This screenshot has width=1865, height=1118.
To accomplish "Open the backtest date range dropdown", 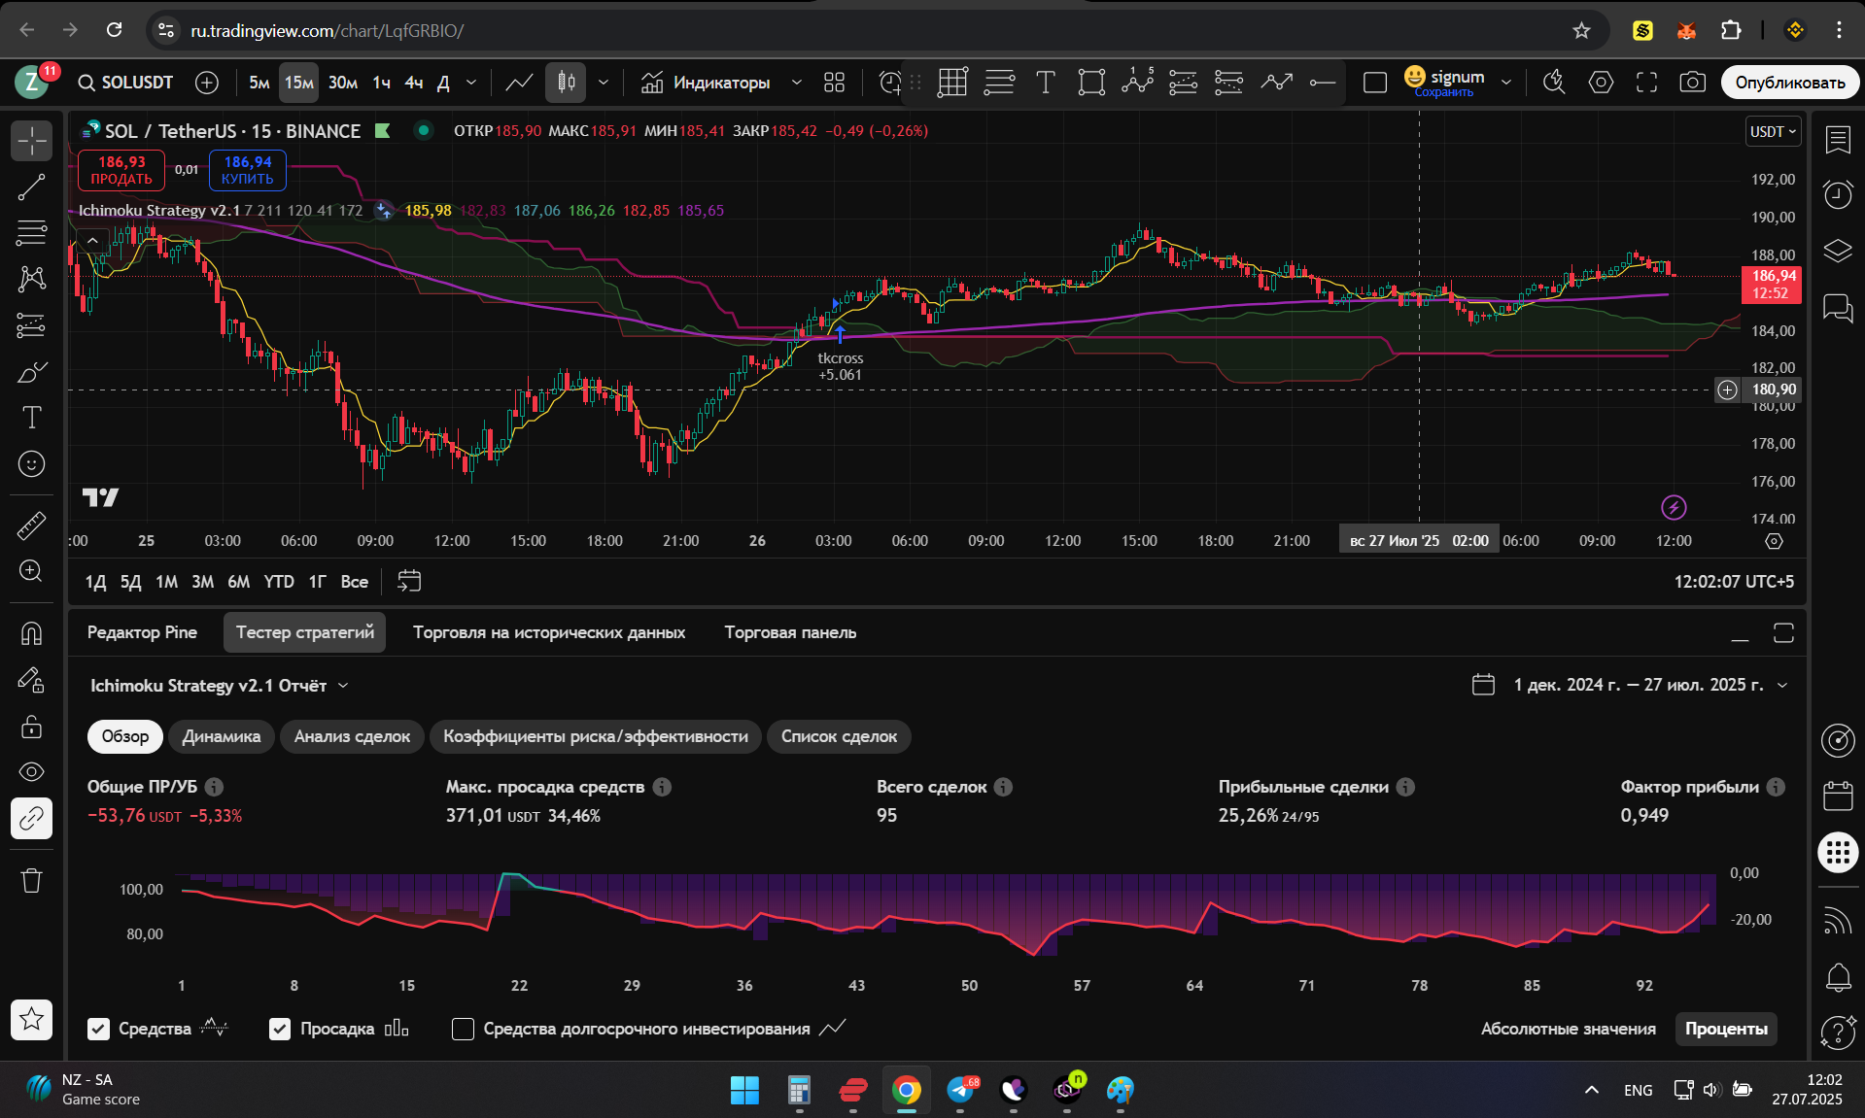I will (1631, 685).
